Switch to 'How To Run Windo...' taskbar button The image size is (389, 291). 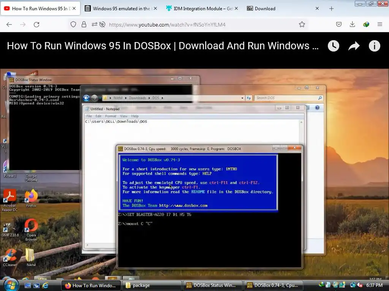coord(91,285)
